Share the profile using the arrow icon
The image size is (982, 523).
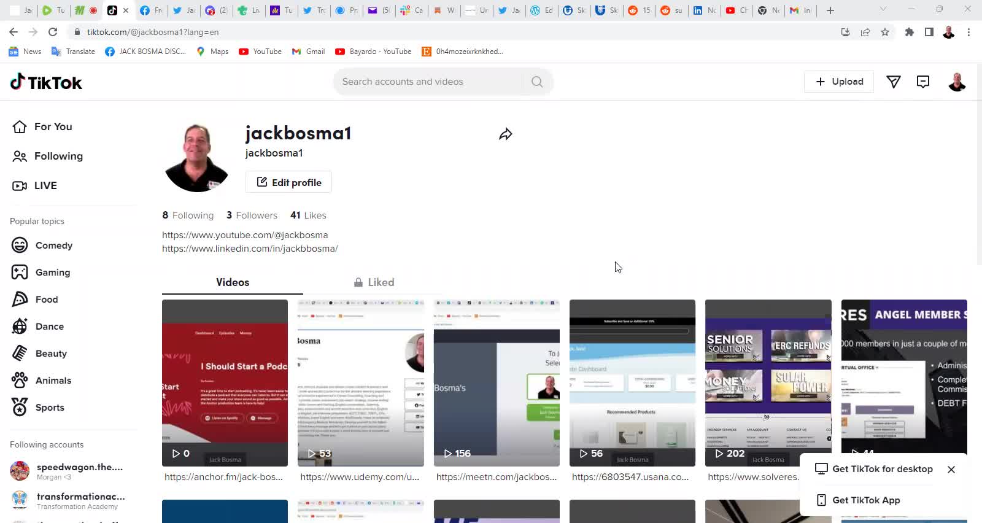pyautogui.click(x=505, y=134)
